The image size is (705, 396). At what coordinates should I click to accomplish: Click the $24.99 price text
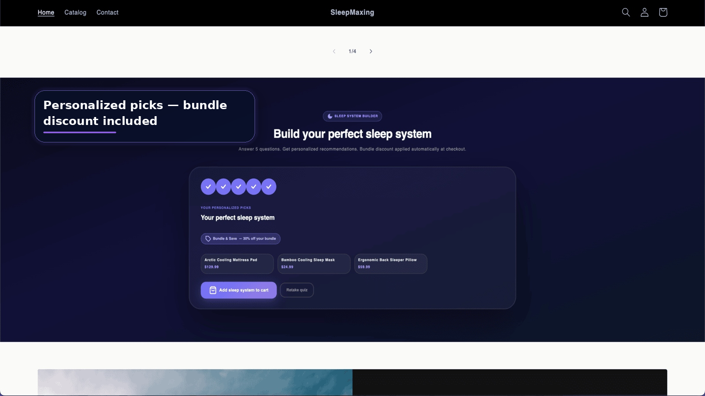click(x=287, y=267)
